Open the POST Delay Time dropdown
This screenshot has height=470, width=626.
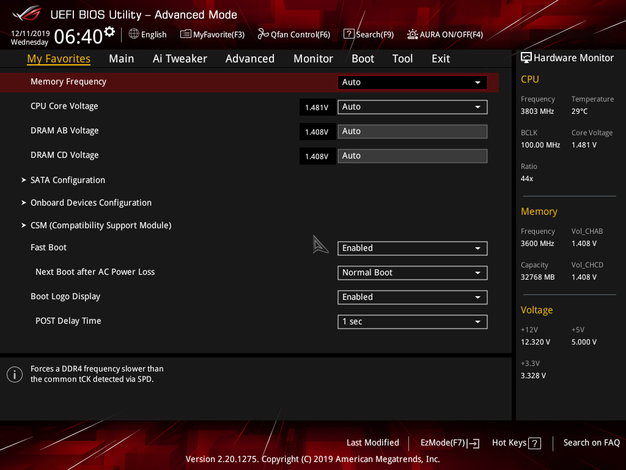point(412,321)
